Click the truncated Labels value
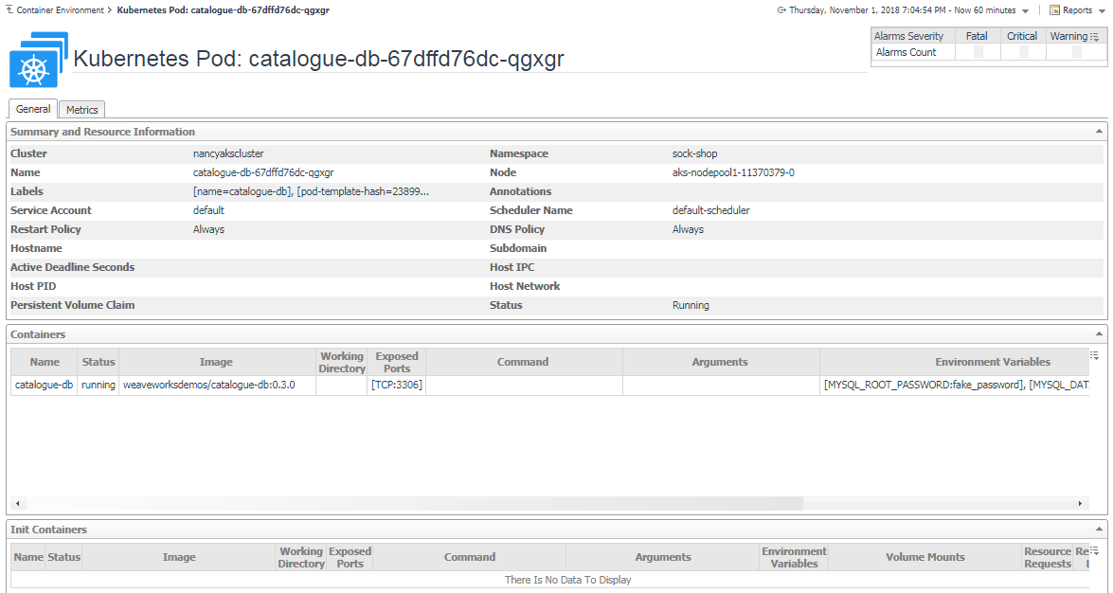The height and width of the screenshot is (593, 1113). [311, 191]
